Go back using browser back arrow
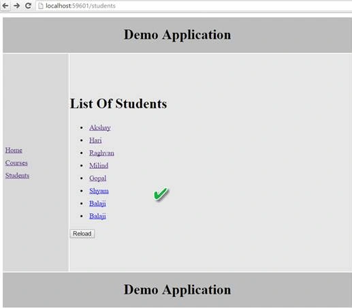Screen dimensions: 352x308 pos(5,5)
